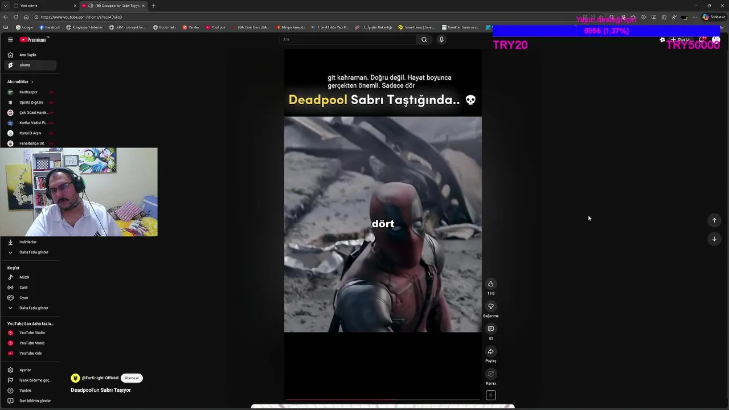Click the address bar URL
729x410 pixels.
[81, 17]
